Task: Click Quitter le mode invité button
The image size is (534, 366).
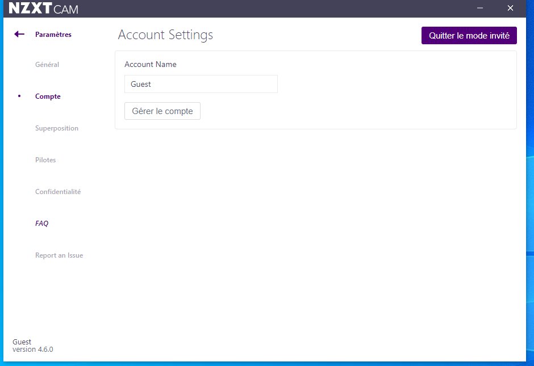Action: (x=469, y=35)
